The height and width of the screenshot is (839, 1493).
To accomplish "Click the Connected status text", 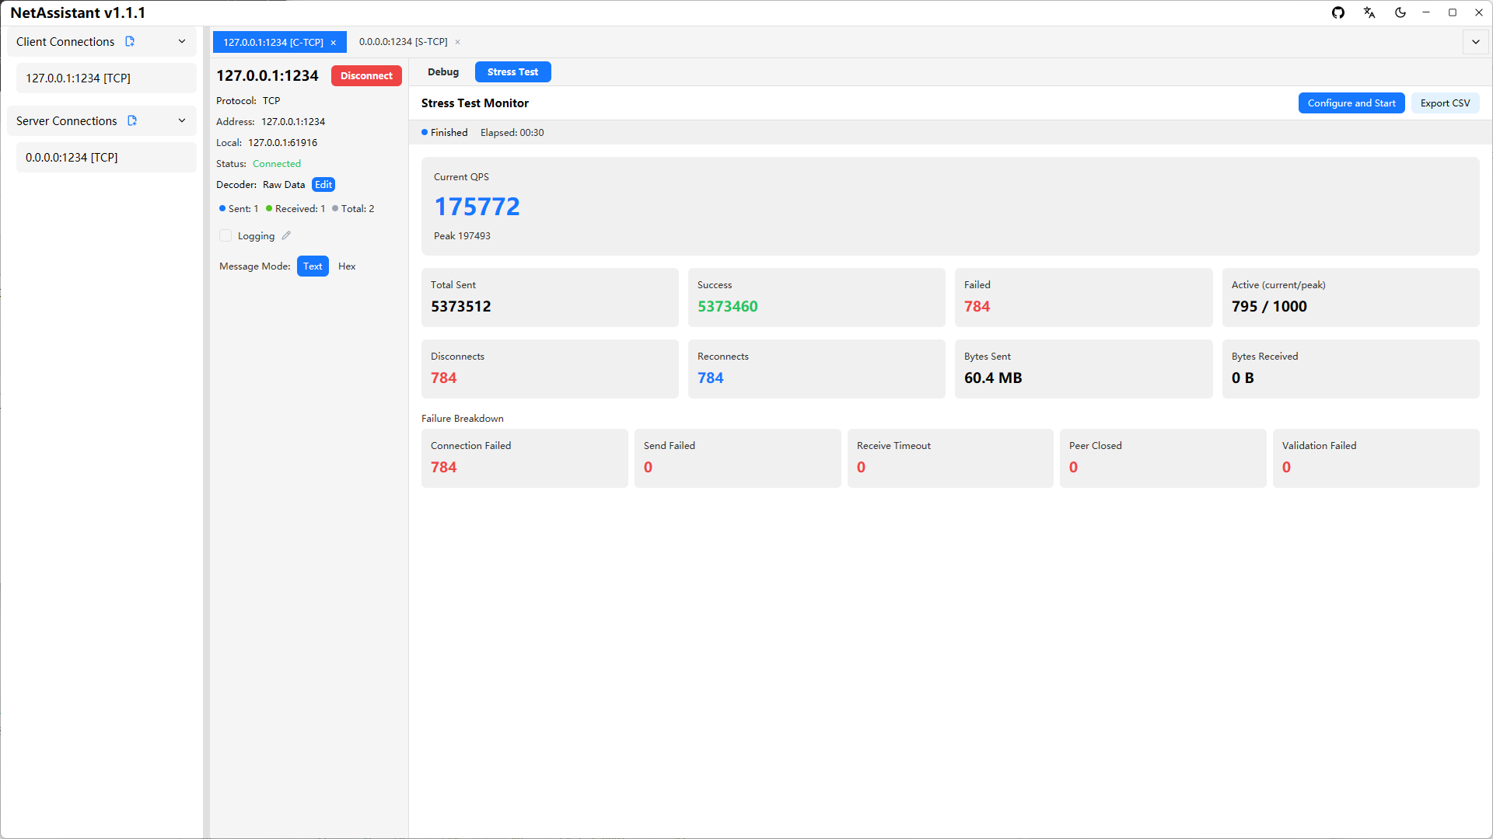I will tap(277, 164).
